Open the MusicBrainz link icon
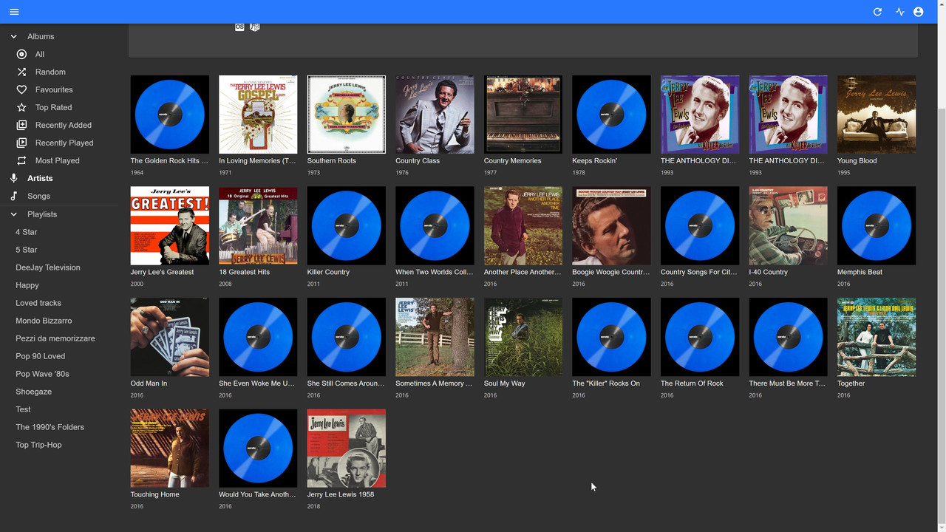The width and height of the screenshot is (946, 532). pyautogui.click(x=255, y=27)
